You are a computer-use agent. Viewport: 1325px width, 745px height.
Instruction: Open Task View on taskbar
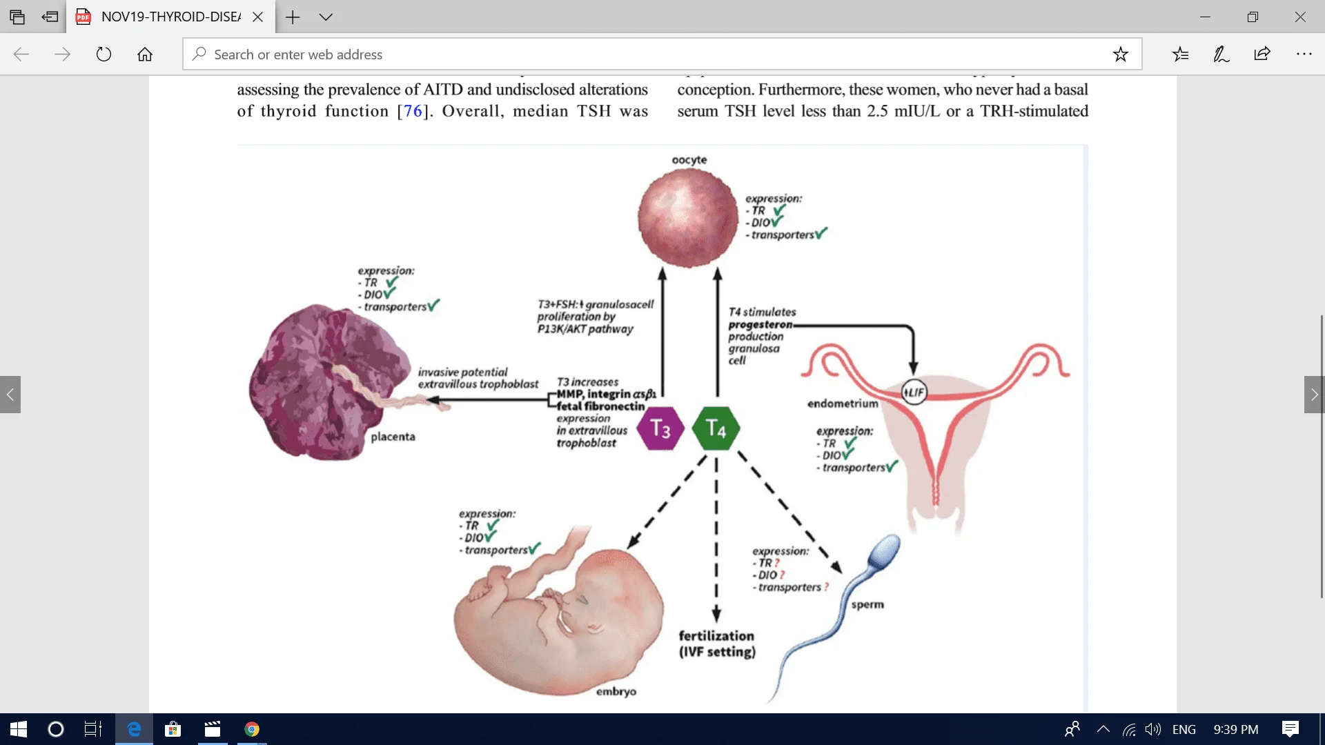pyautogui.click(x=93, y=729)
